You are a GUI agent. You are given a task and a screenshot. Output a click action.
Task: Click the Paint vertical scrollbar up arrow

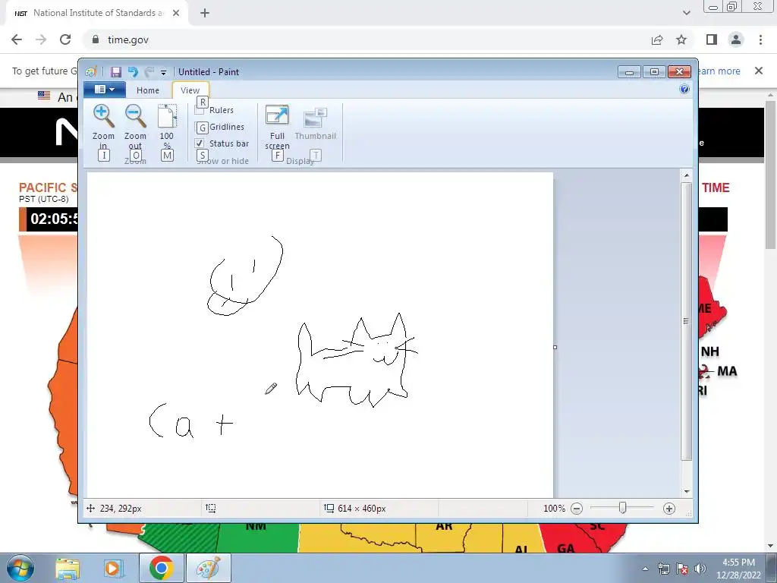click(x=686, y=175)
